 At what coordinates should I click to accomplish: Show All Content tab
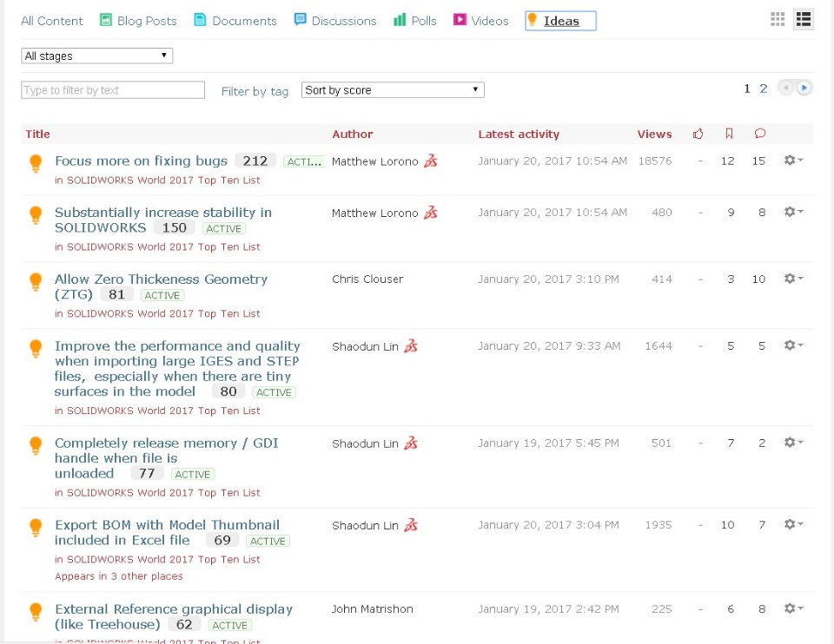click(x=51, y=21)
